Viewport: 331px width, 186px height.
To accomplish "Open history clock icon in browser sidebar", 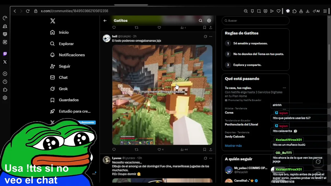I will pos(5,82).
